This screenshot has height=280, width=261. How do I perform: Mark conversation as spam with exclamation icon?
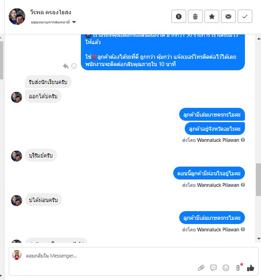179,17
